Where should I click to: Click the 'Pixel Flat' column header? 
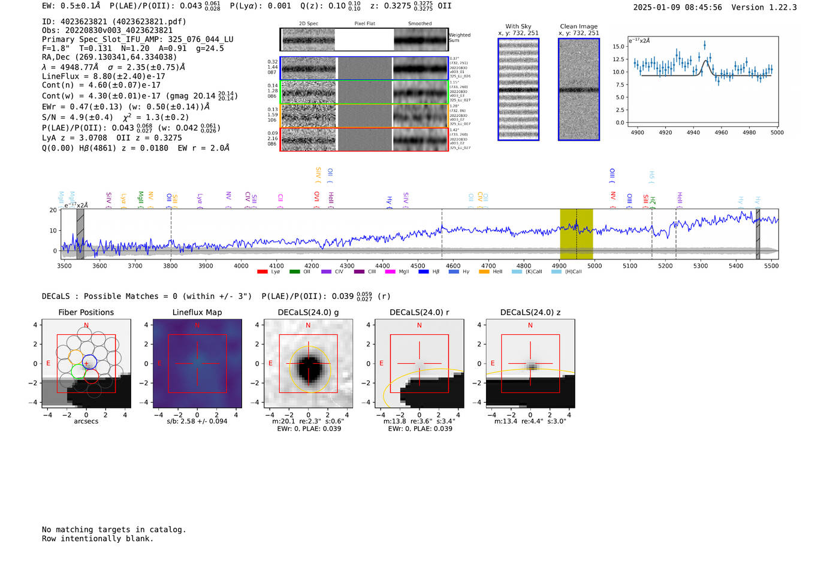[364, 24]
